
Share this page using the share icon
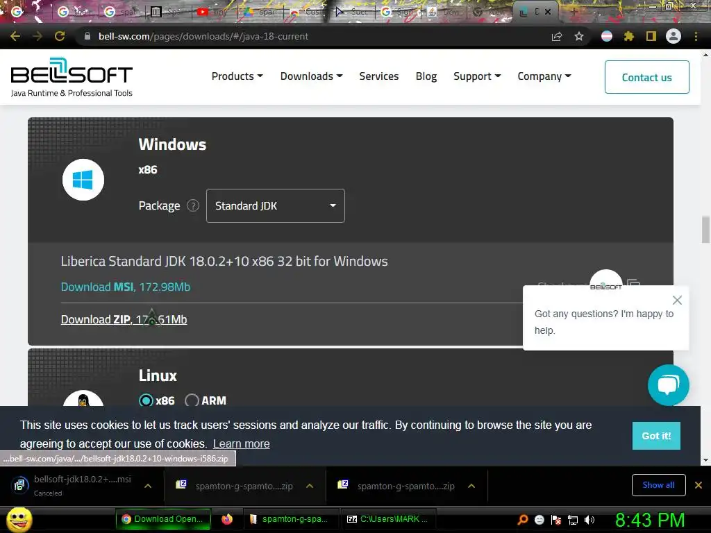(557, 36)
